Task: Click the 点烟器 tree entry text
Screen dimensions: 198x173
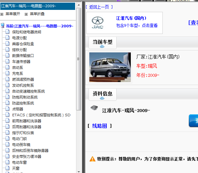Action: click(17, 109)
